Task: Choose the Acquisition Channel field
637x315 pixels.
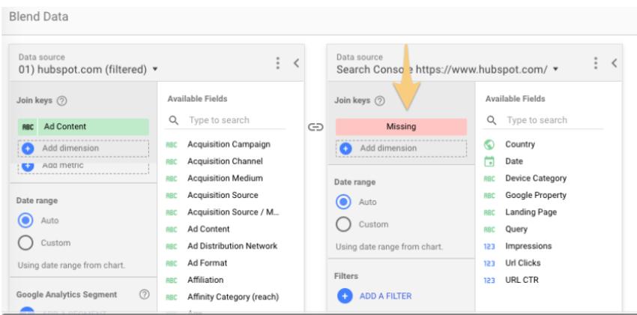Action: [x=225, y=161]
